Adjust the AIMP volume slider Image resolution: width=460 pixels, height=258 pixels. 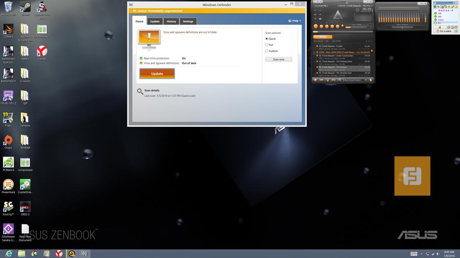click(356, 27)
